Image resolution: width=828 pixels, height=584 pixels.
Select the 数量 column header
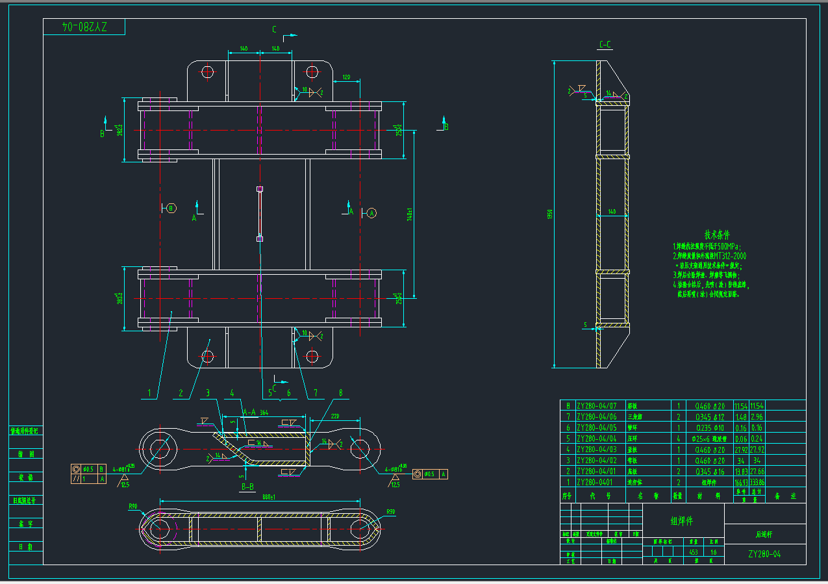(677, 496)
